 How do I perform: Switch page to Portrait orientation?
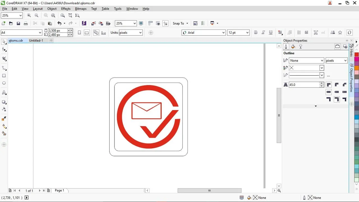coord(79,33)
